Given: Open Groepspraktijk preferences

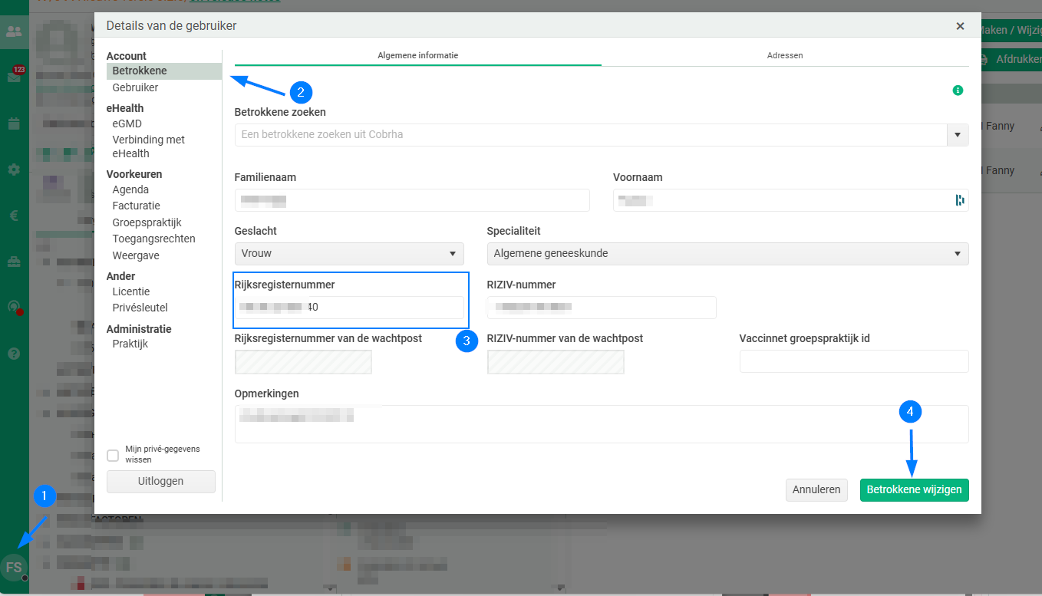Looking at the screenshot, I should tap(147, 222).
